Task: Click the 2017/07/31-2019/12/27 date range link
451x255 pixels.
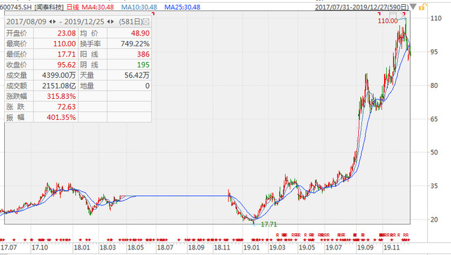Action: point(362,7)
